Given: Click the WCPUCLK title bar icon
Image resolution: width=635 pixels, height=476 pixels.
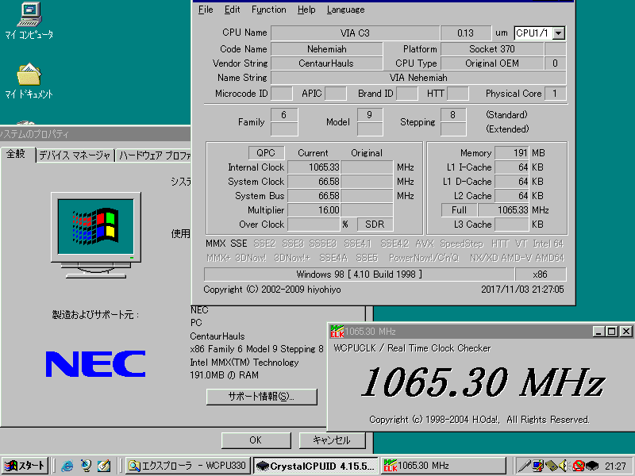Looking at the screenshot, I should click(337, 332).
